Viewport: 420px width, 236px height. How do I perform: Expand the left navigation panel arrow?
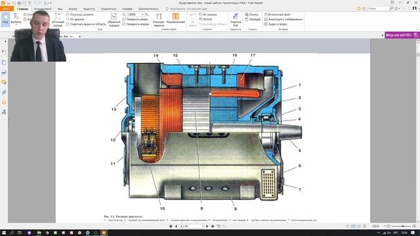pyautogui.click(x=5, y=41)
